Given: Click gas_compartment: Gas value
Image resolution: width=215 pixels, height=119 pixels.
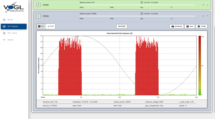Looking at the screenshot, I should coord(154,106).
